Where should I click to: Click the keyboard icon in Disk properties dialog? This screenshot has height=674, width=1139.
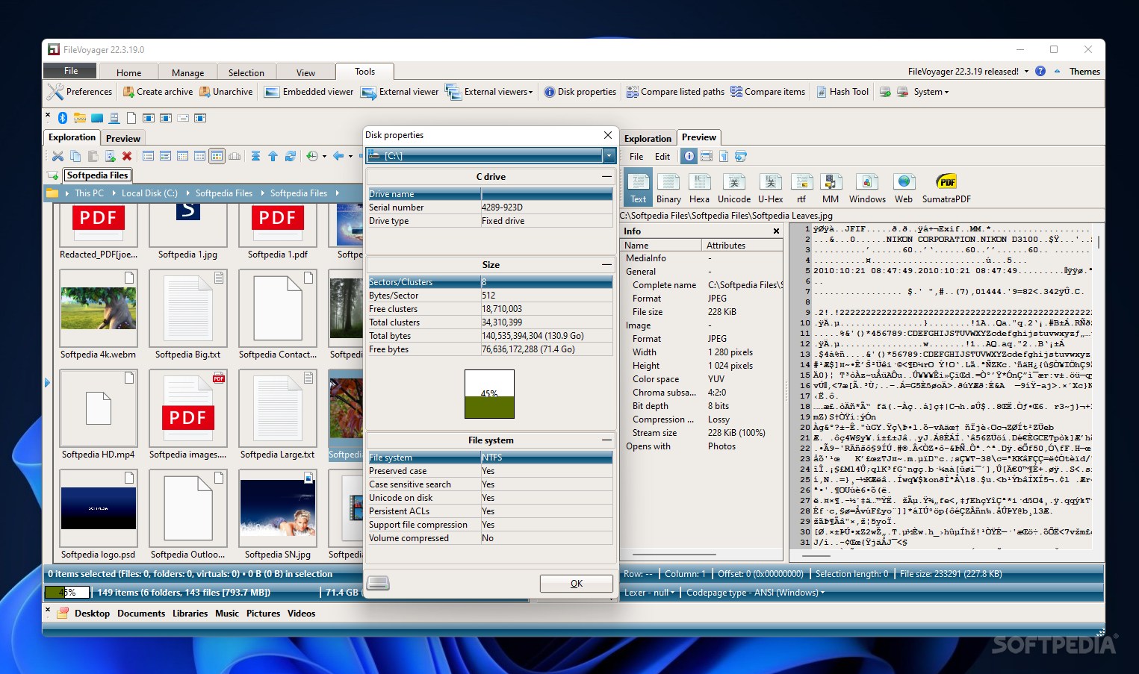point(378,583)
